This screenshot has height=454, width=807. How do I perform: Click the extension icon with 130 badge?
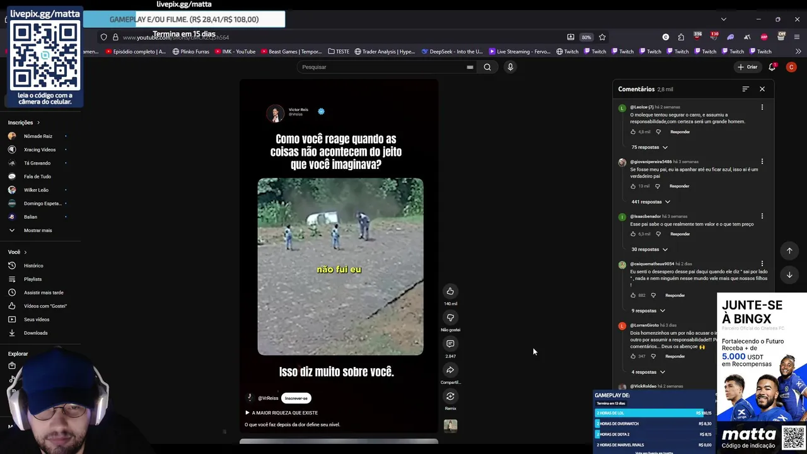point(714,37)
